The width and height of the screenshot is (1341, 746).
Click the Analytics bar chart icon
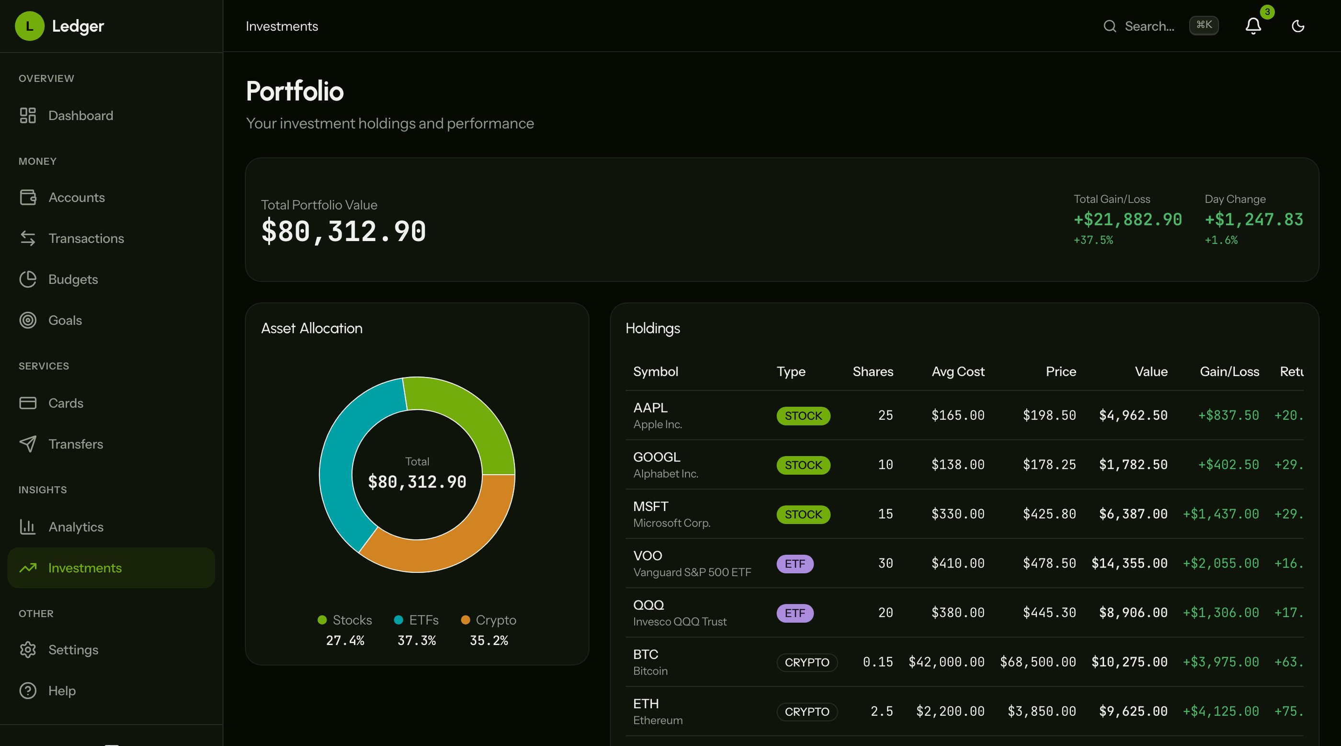(28, 527)
